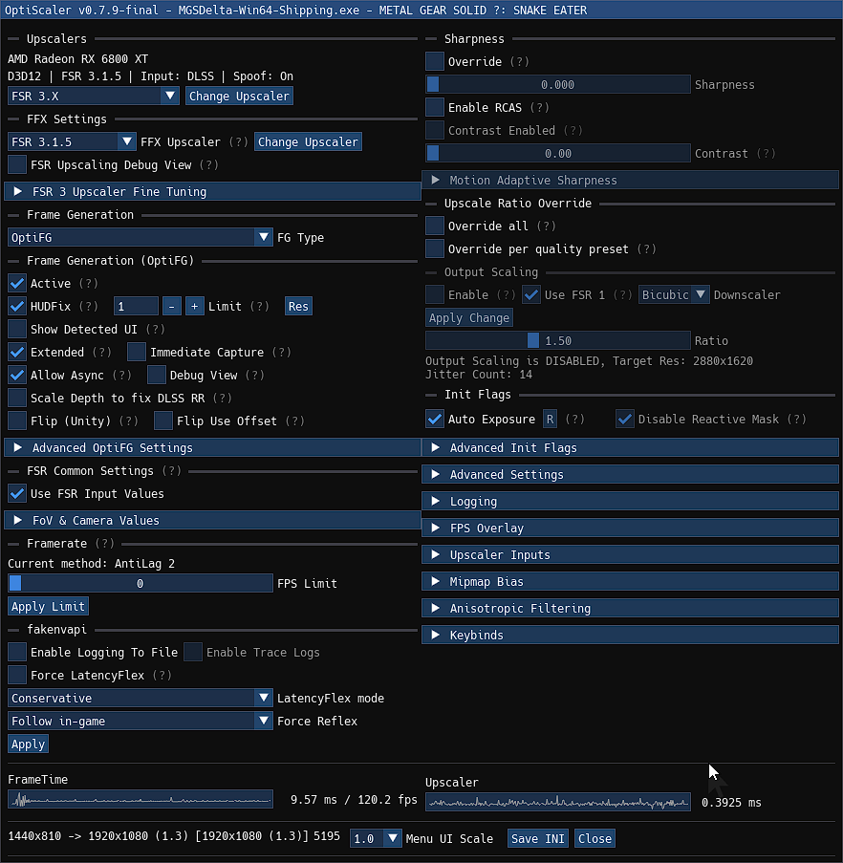Toggle Allow Async checkbox
843x863 pixels.
tap(17, 375)
